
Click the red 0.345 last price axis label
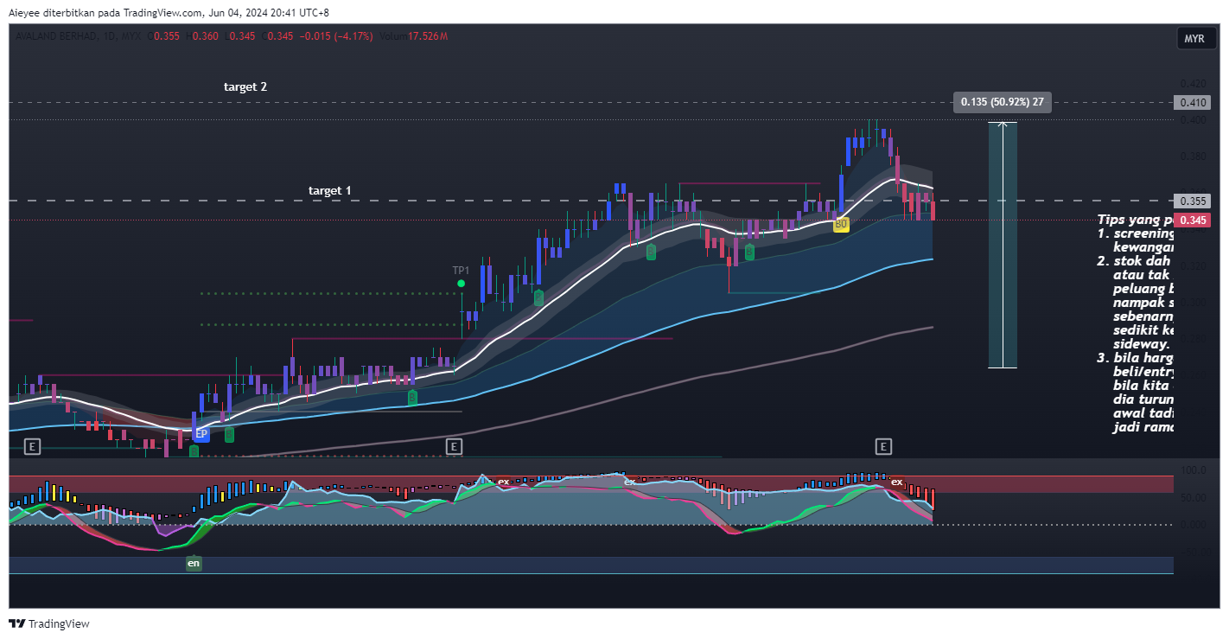[1191, 220]
